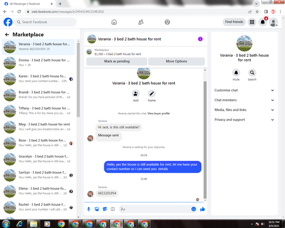
Task: Launch Internet Explorer from taskbar
Action: (19, 224)
